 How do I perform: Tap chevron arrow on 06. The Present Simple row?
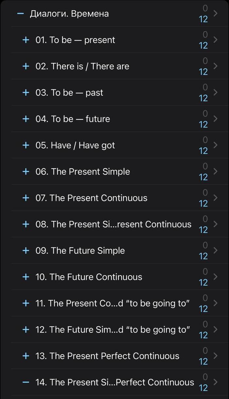(x=215, y=171)
